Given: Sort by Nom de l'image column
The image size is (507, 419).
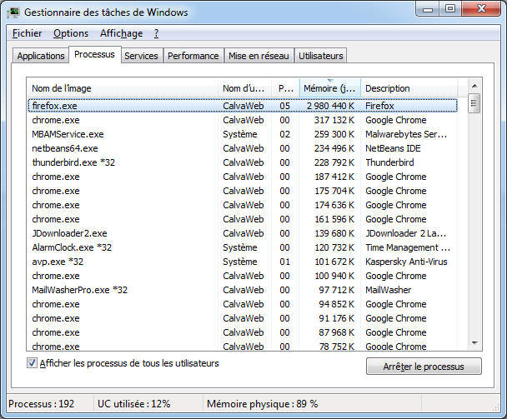Looking at the screenshot, I should click(123, 88).
